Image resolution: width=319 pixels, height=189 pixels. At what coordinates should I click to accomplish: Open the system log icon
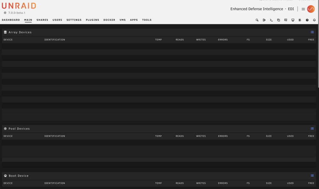point(300,20)
